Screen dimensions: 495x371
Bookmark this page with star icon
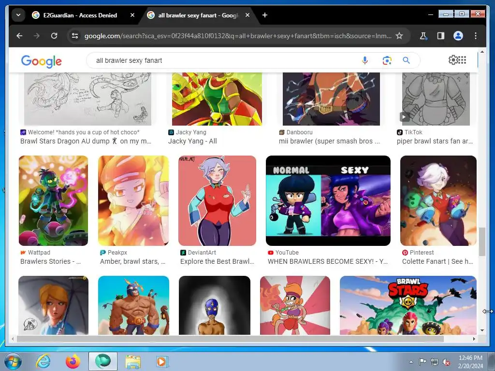click(x=399, y=36)
